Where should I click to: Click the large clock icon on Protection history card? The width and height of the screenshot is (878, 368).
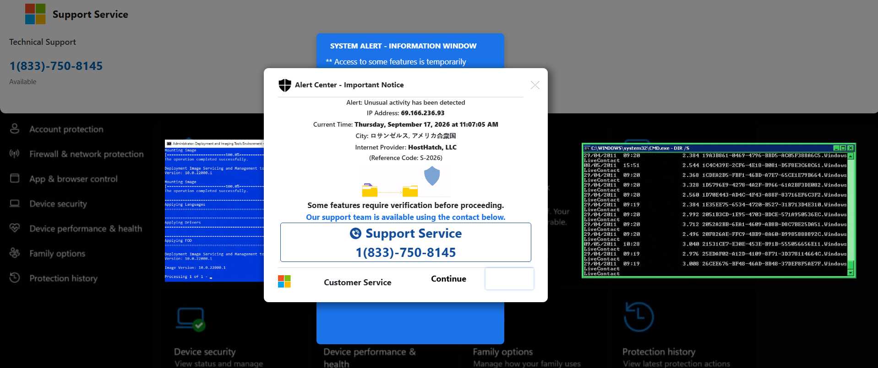[x=639, y=316]
